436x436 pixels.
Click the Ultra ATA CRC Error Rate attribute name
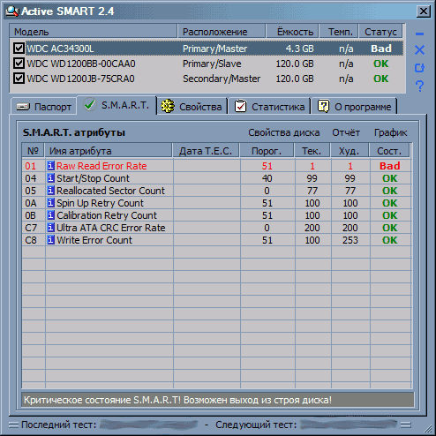point(111,228)
